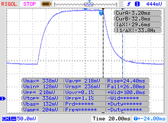The image size is (168, 123).
Task: Click the Vpp= 210mV measurement
Action: tap(43, 92)
